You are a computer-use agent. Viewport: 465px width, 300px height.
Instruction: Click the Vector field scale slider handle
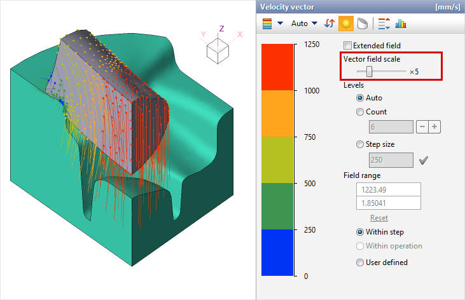[369, 71]
